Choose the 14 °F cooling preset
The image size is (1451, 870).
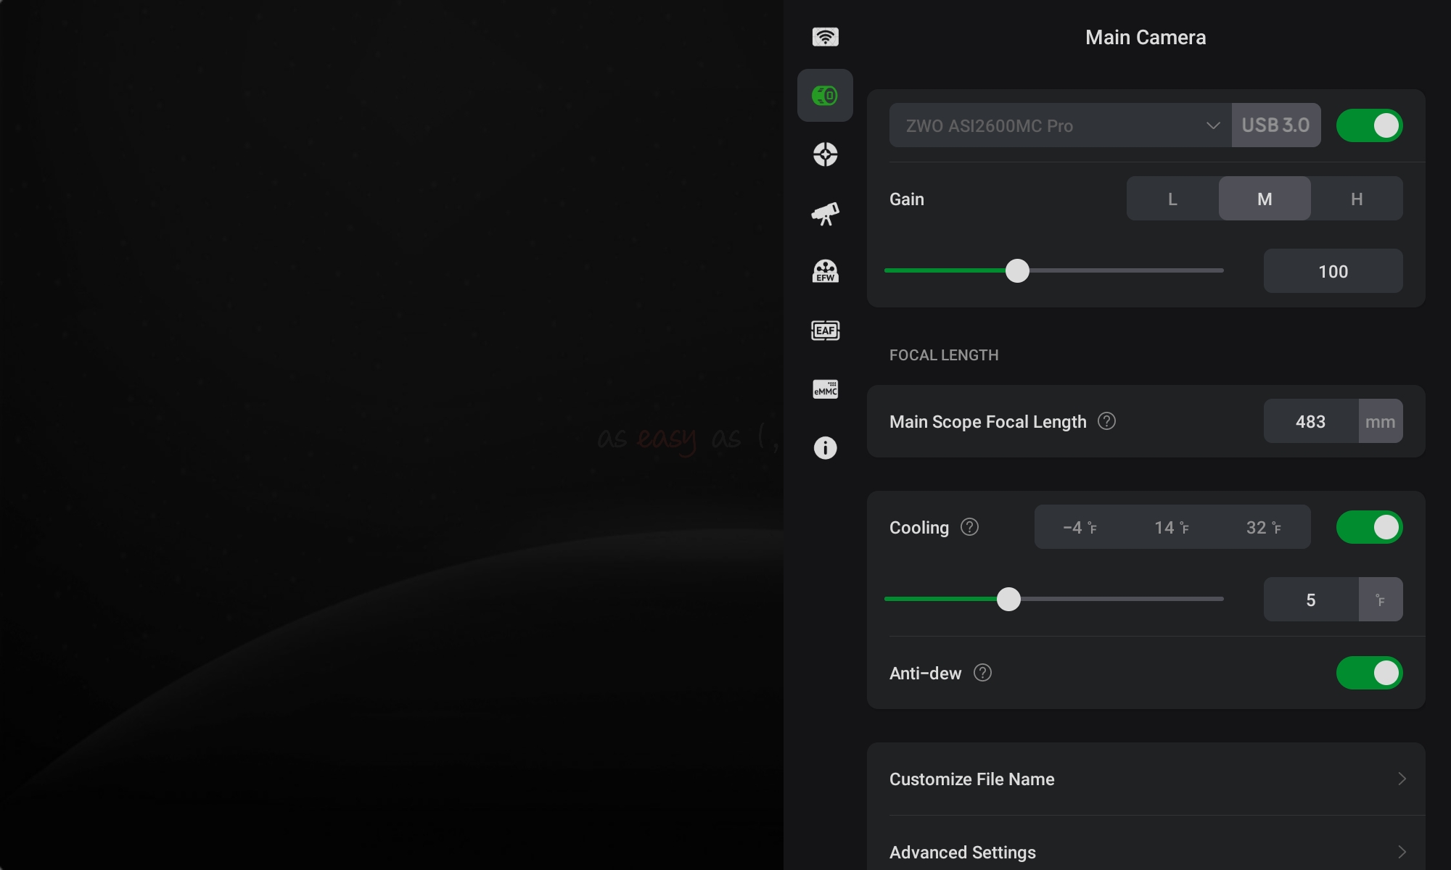click(1172, 527)
